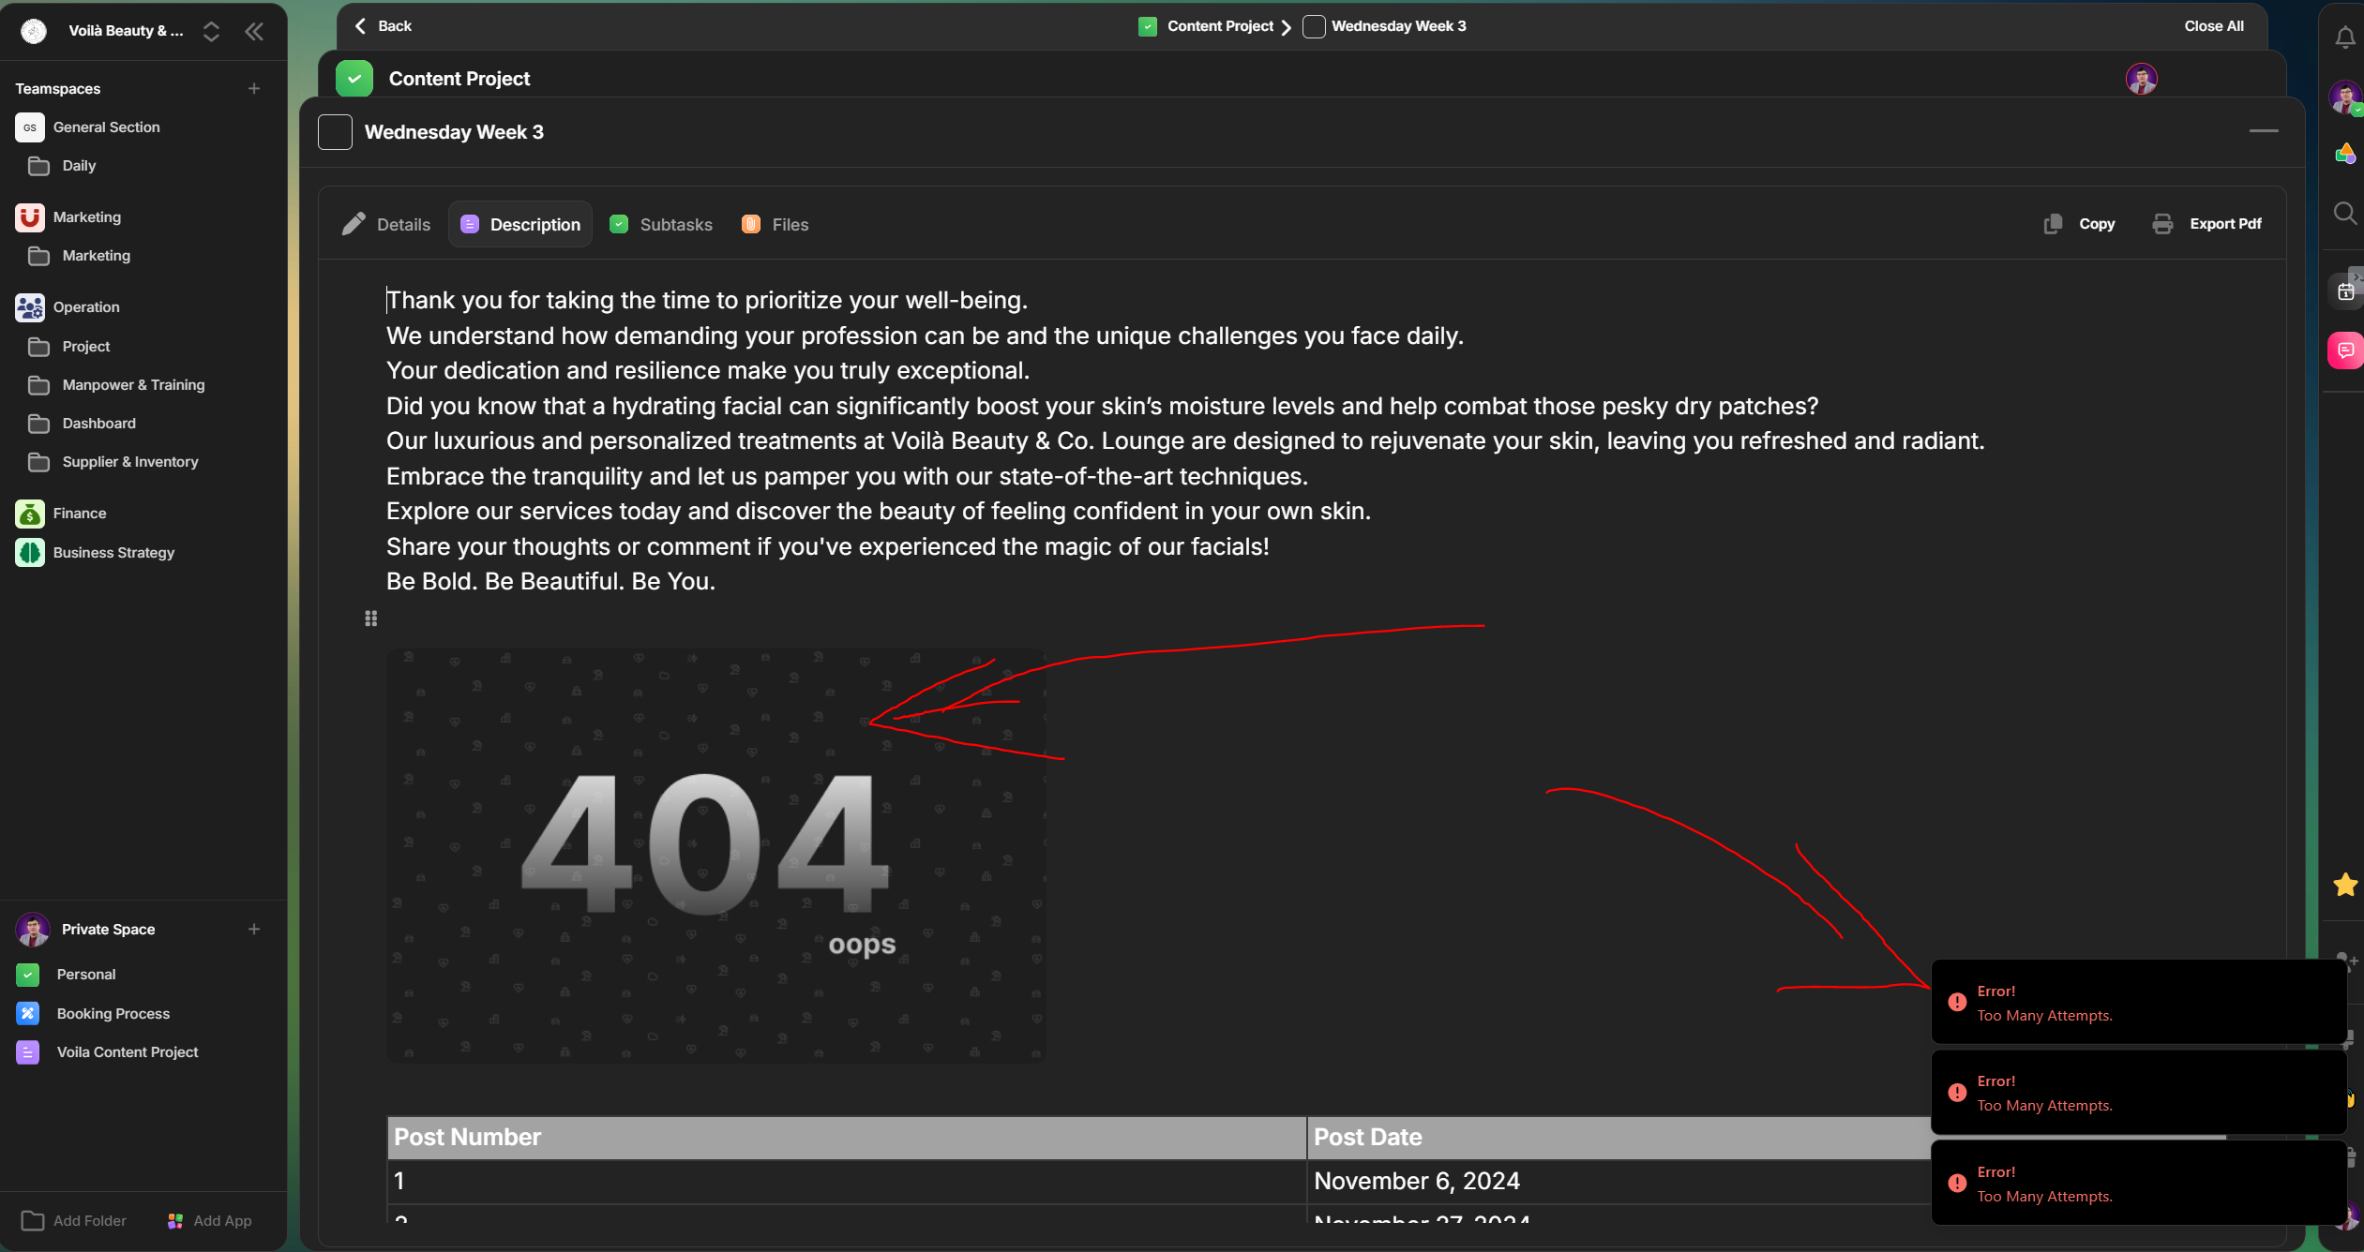The width and height of the screenshot is (2364, 1252).
Task: Collapse sidebar with double chevron icon
Action: 254,31
